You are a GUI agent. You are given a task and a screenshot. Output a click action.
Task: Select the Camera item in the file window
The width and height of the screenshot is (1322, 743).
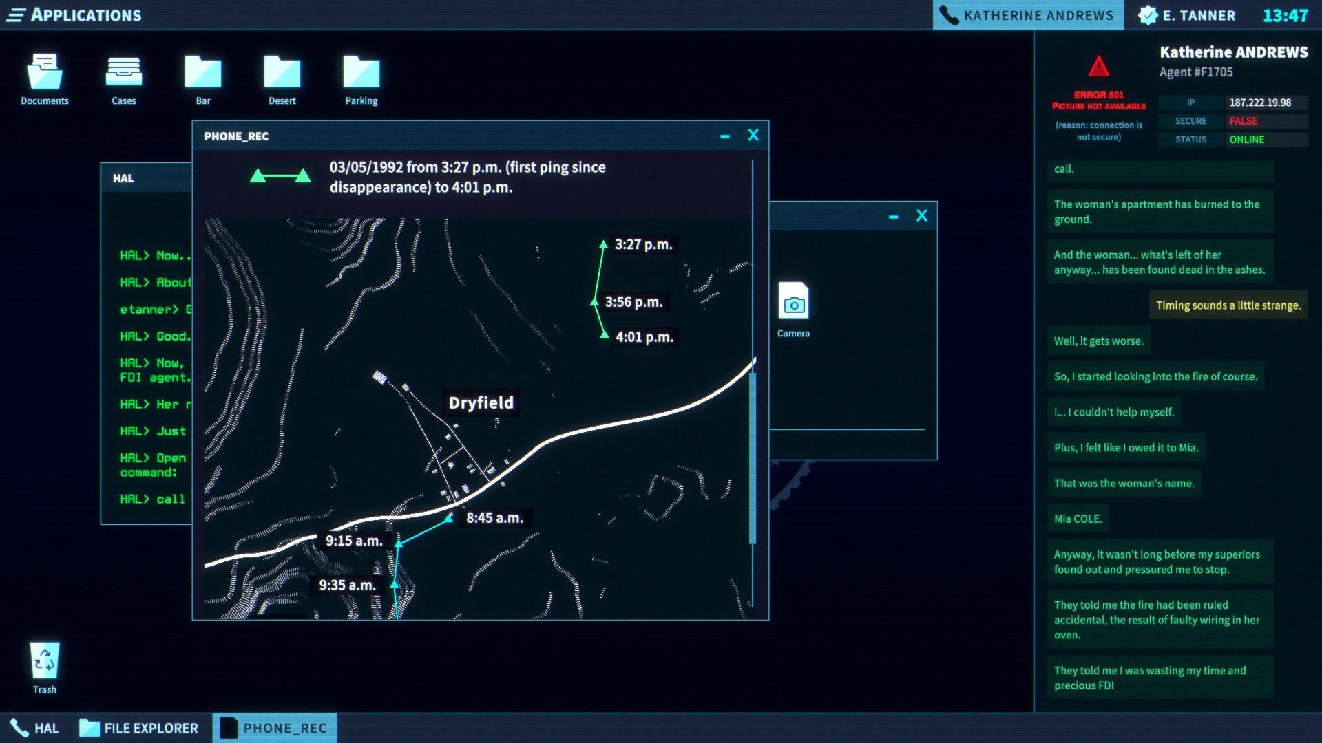[x=793, y=308]
